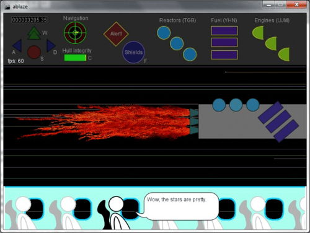Open the Navigation radar target

coord(75,33)
